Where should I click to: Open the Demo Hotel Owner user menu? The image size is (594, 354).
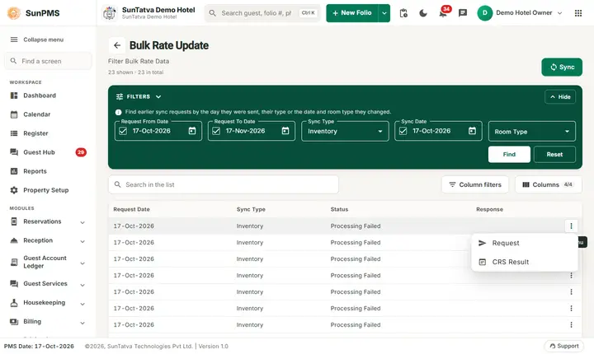click(520, 13)
